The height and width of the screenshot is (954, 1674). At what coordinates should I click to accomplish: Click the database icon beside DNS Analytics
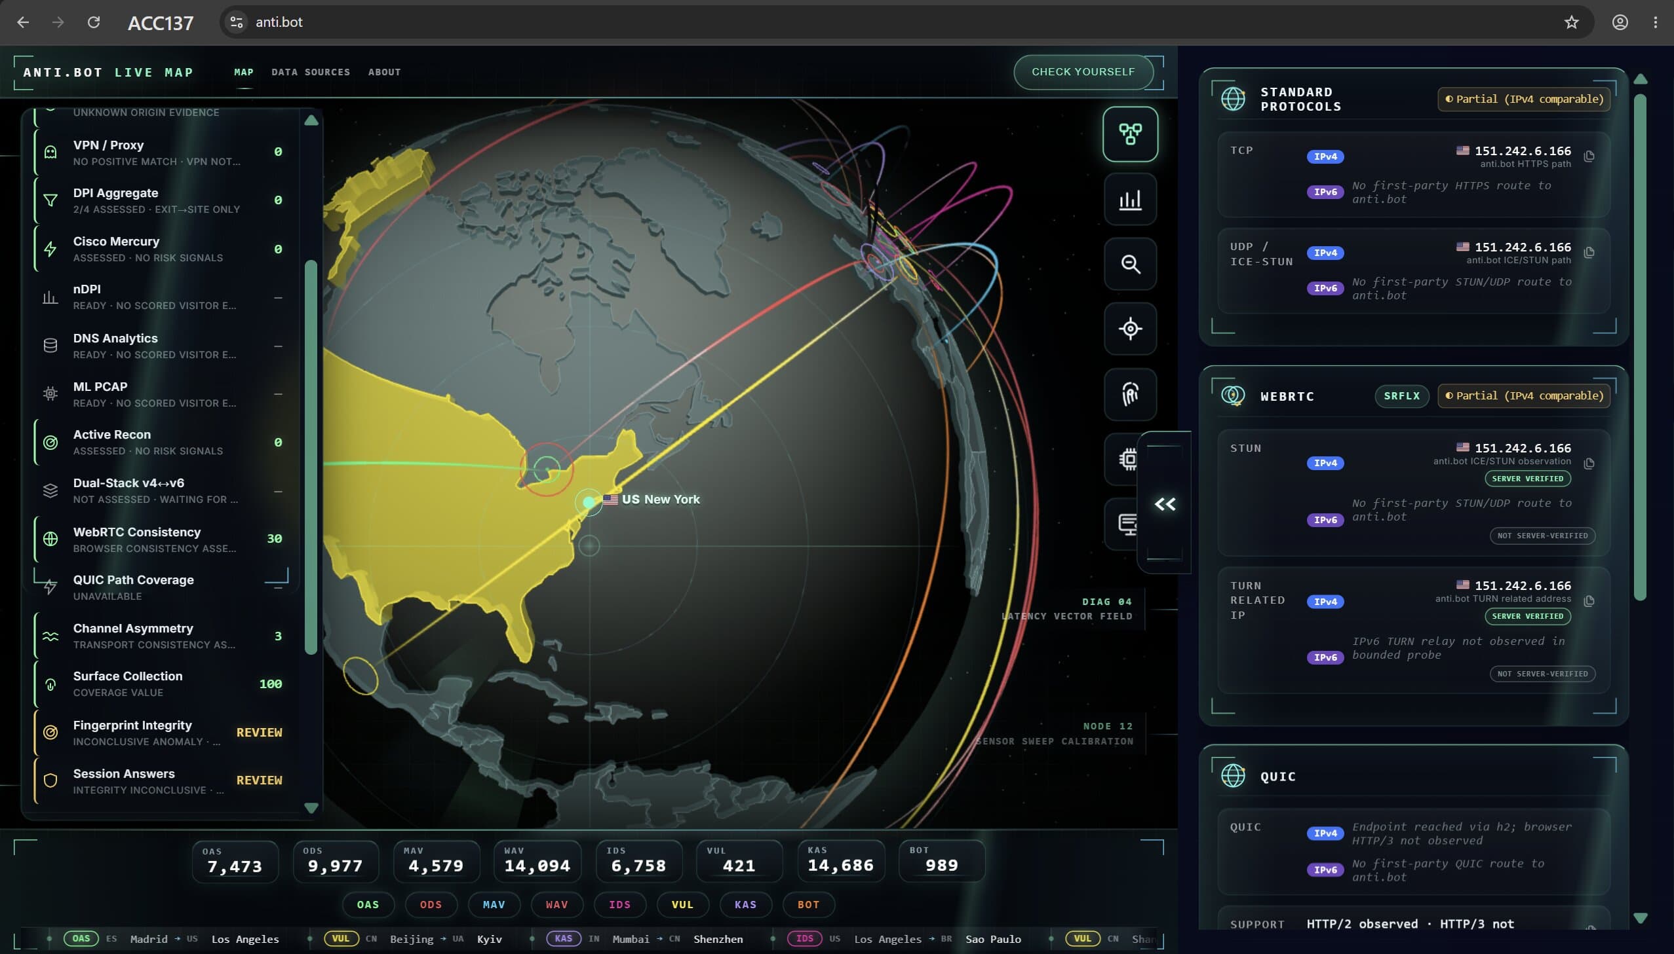pyautogui.click(x=50, y=346)
